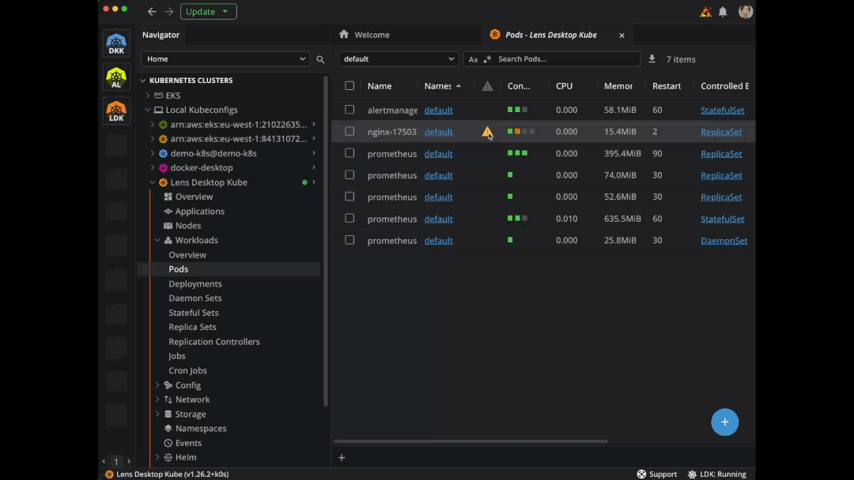The height and width of the screenshot is (480, 854).
Task: Go back using the back arrow
Action: coord(152,11)
